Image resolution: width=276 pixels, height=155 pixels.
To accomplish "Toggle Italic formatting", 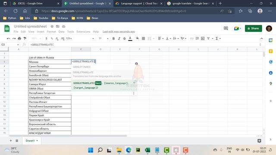I will tap(119, 38).
